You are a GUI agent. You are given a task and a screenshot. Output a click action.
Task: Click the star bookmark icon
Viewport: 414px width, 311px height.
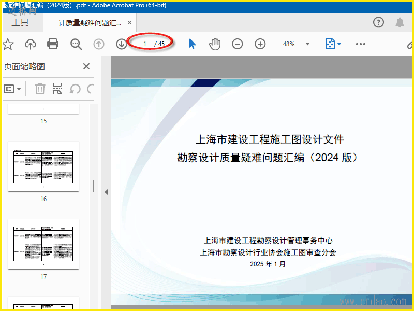pyautogui.click(x=8, y=44)
